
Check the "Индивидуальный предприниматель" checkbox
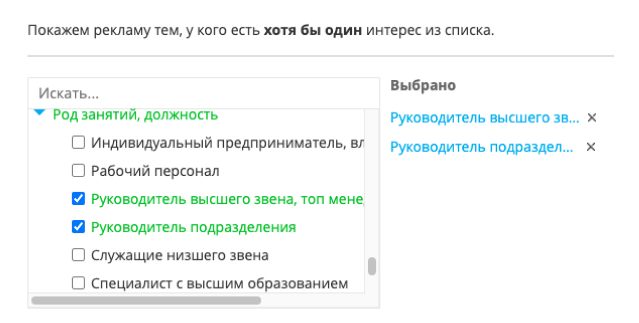[x=78, y=143]
